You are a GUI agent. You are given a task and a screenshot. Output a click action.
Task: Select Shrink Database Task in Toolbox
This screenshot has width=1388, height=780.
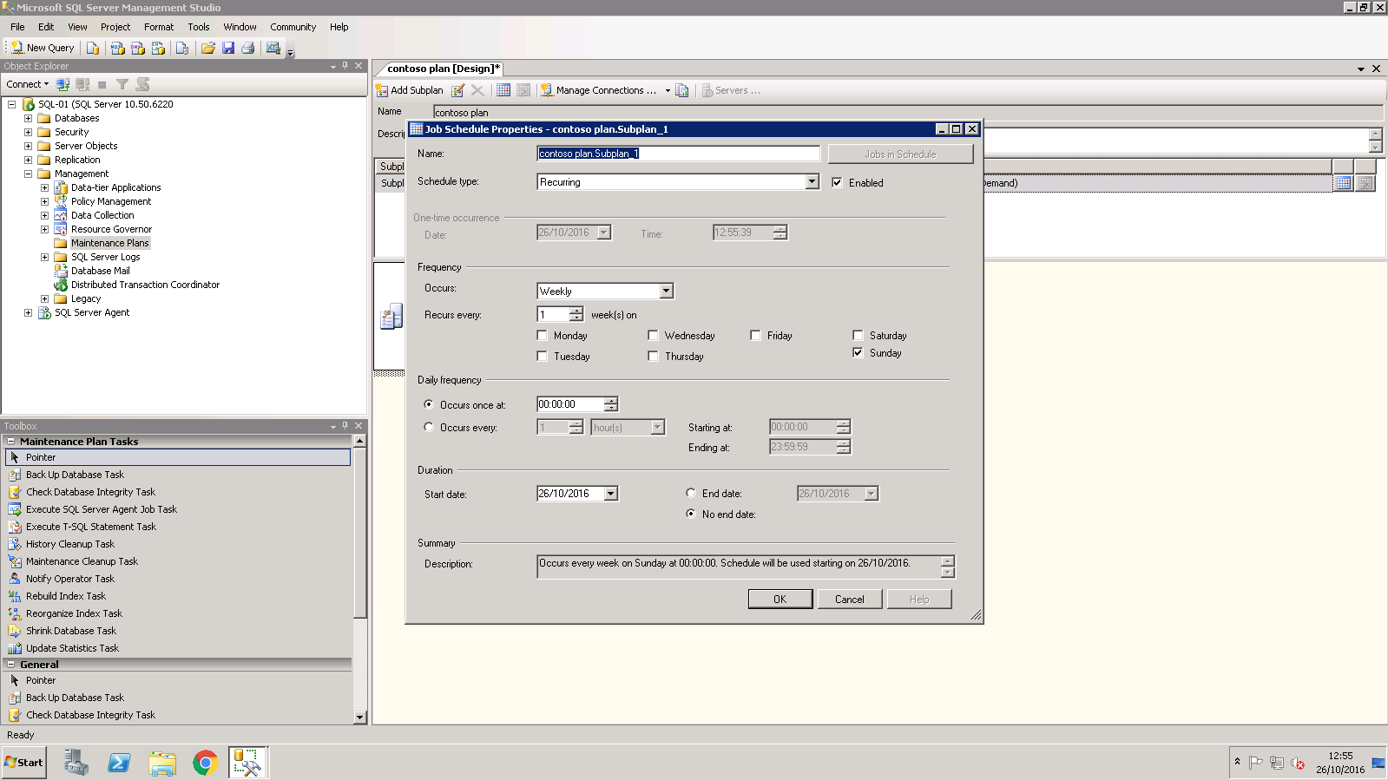(x=71, y=631)
